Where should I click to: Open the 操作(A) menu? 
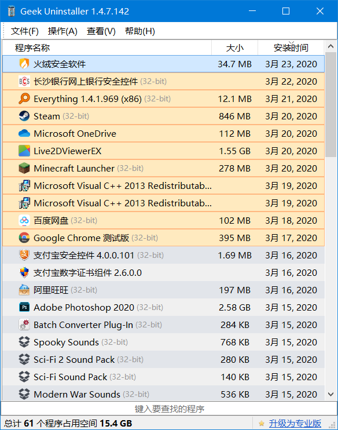[63, 31]
